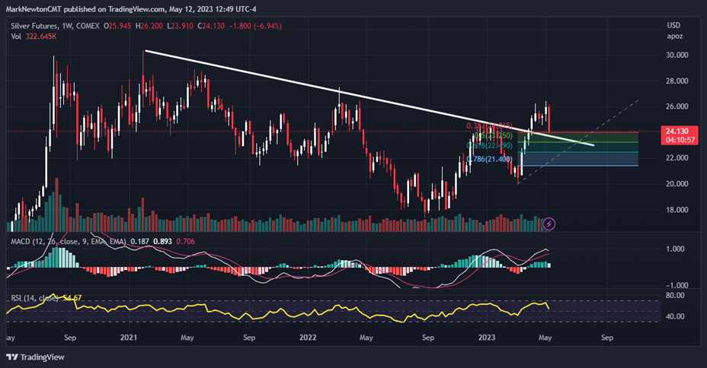Select the RSI value 54.67
This screenshot has height=368, width=707.
tap(72, 298)
